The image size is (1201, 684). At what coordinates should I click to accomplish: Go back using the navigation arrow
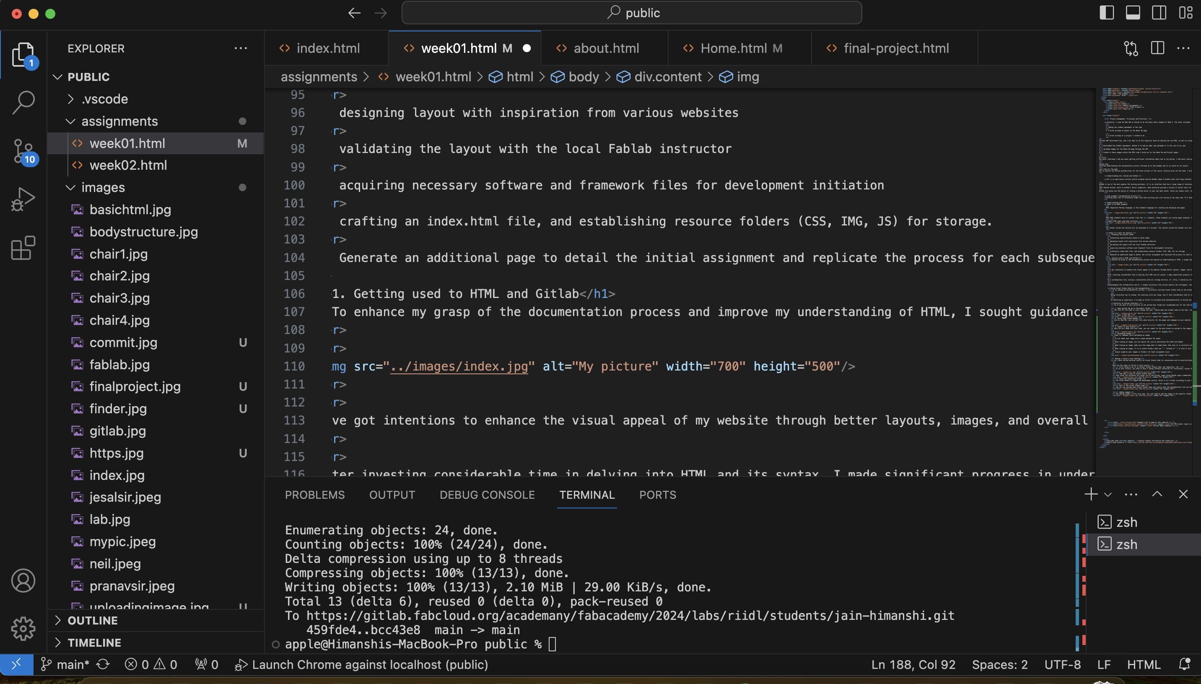click(354, 13)
